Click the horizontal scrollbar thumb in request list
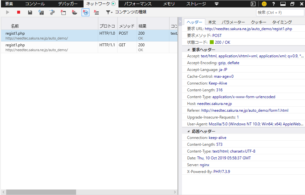This screenshot has width=305, height=195. click(41, 192)
